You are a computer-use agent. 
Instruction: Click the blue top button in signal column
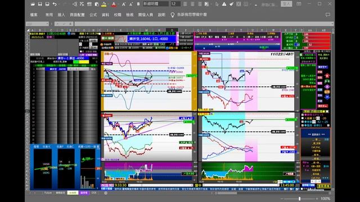(x=322, y=67)
